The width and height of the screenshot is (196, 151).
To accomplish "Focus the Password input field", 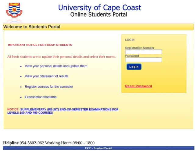I will (x=143, y=60).
